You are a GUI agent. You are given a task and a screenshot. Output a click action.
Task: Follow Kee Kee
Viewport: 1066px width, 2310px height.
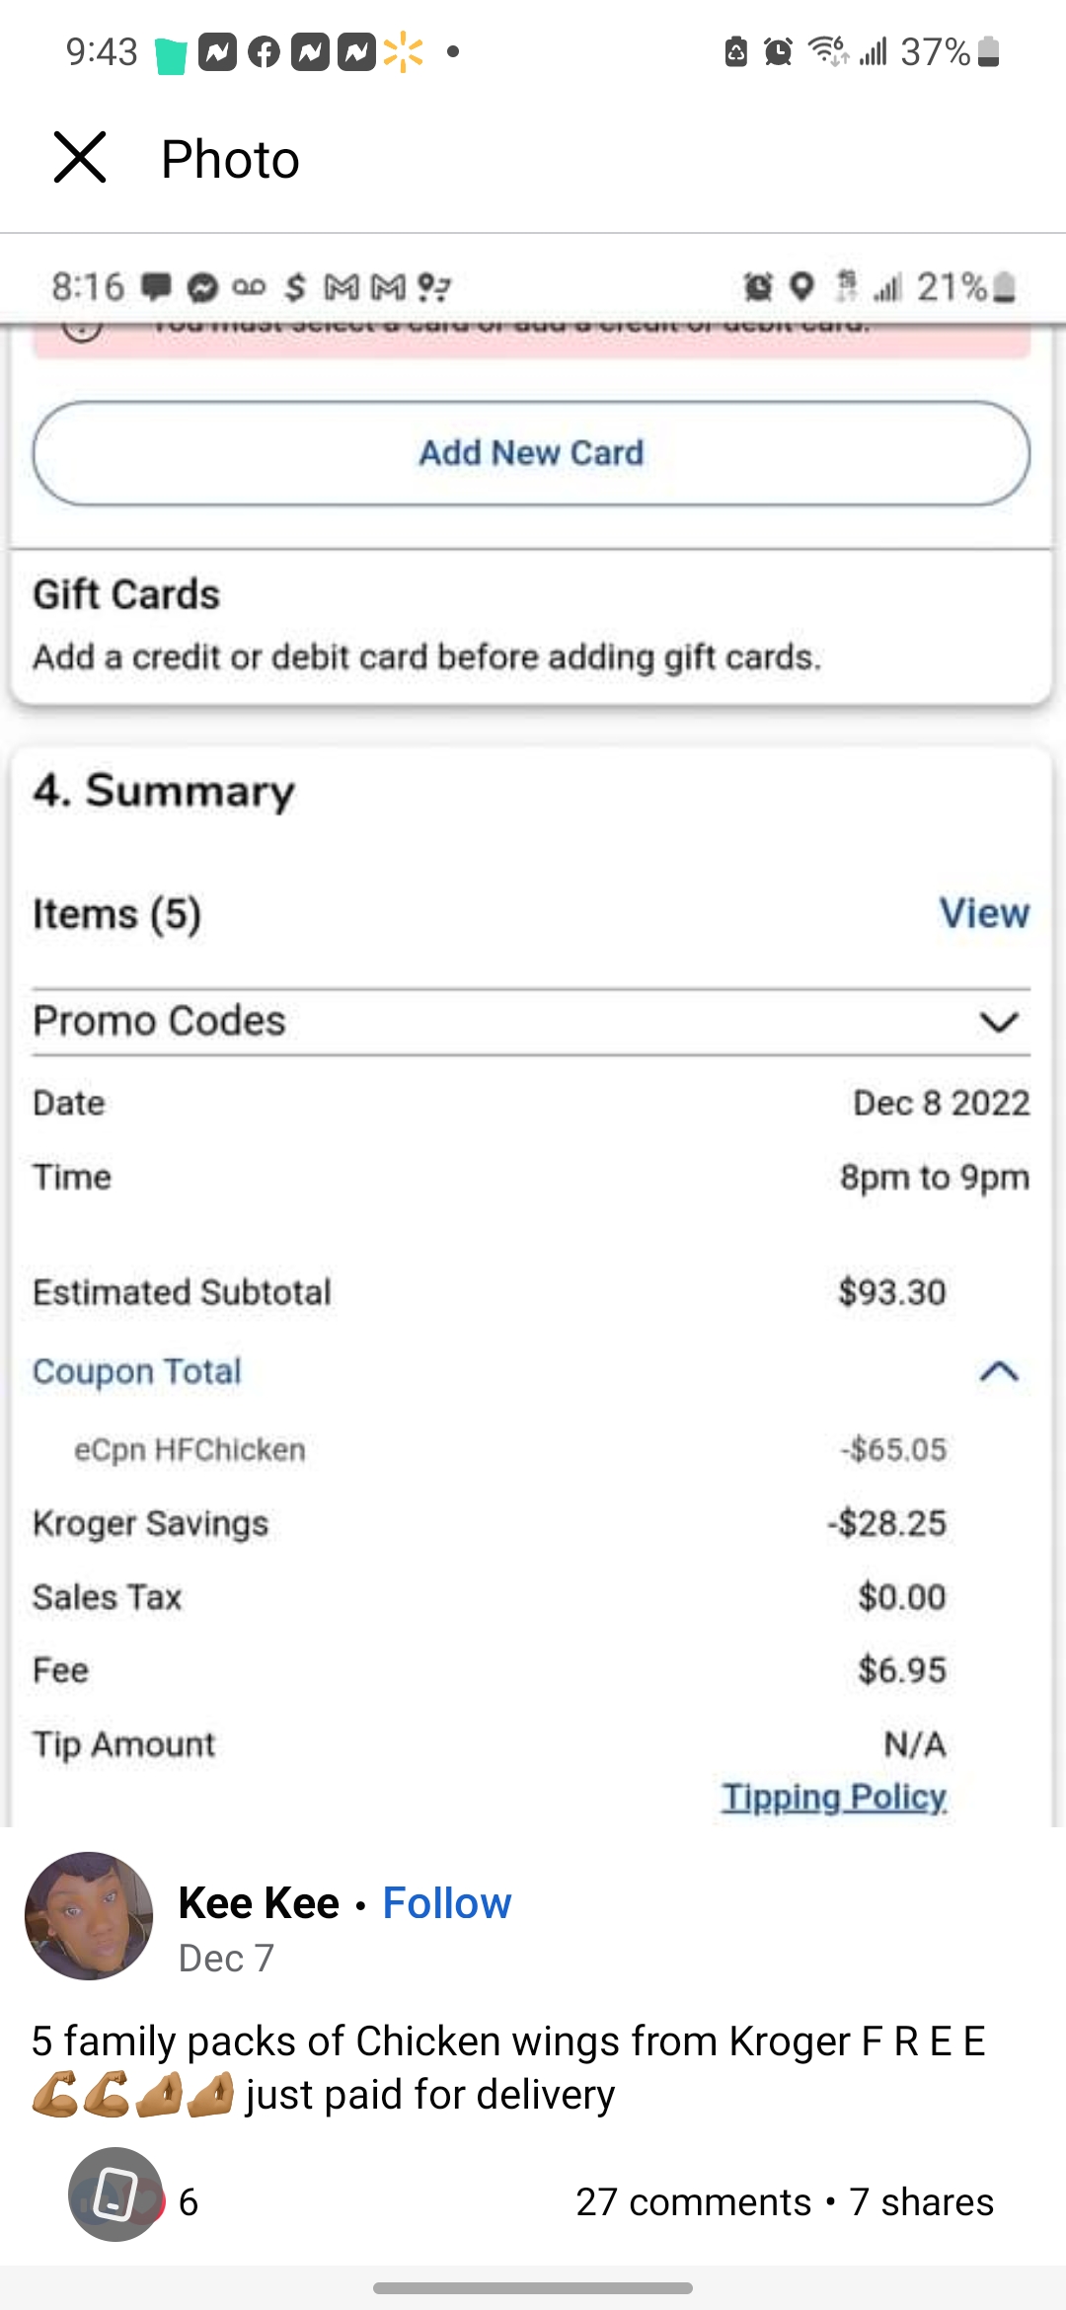446,1903
